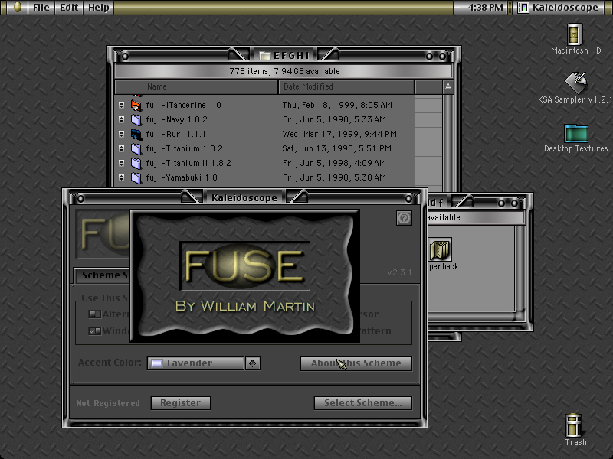Screen dimensions: 613x459
Task: Click the About This Scheme button
Action: point(356,363)
